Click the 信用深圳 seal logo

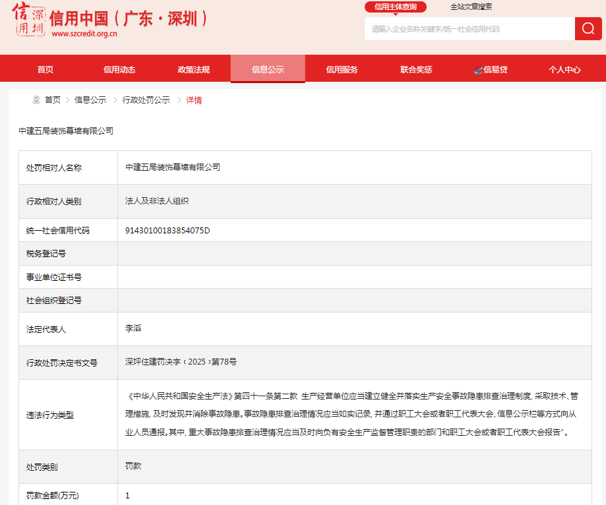28,20
